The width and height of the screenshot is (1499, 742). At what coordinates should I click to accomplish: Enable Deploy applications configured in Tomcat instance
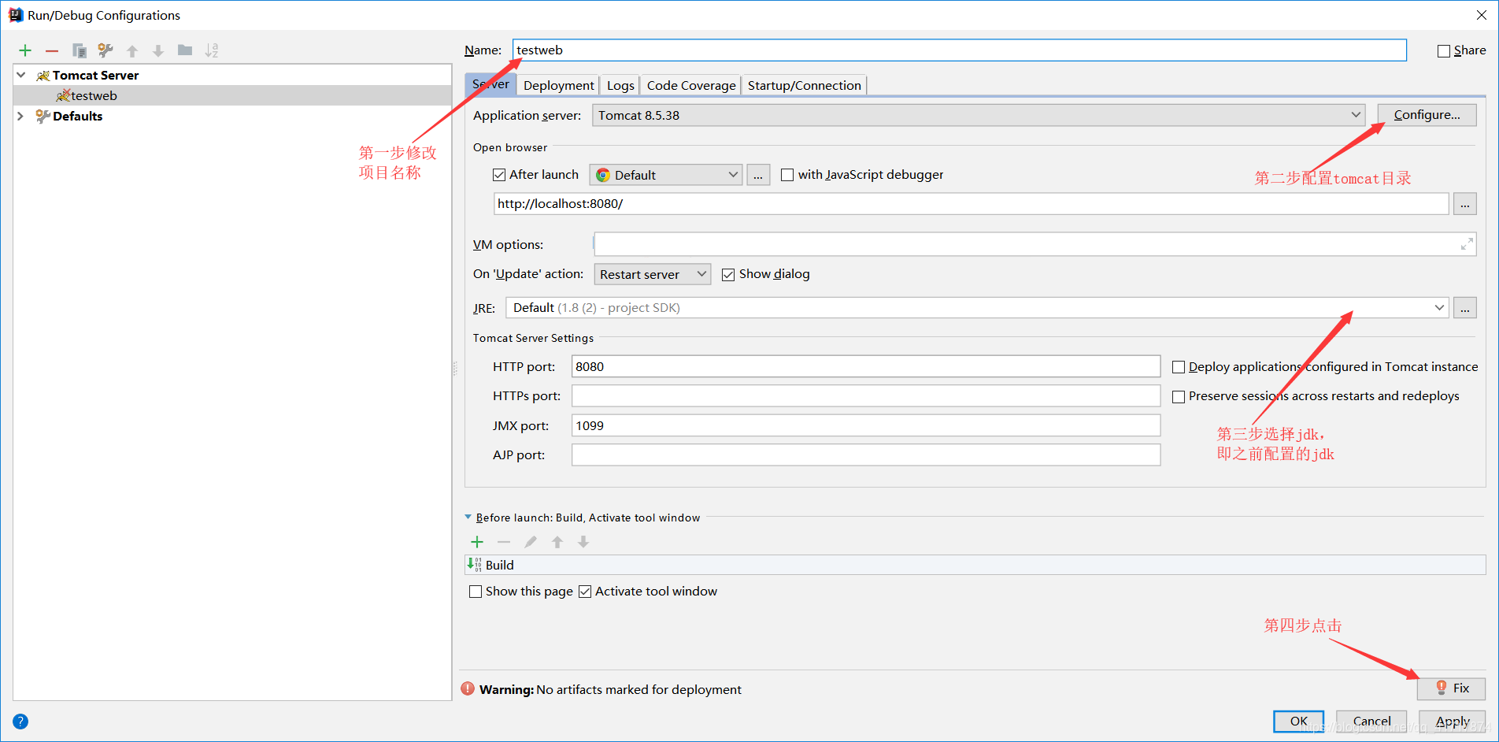1179,367
